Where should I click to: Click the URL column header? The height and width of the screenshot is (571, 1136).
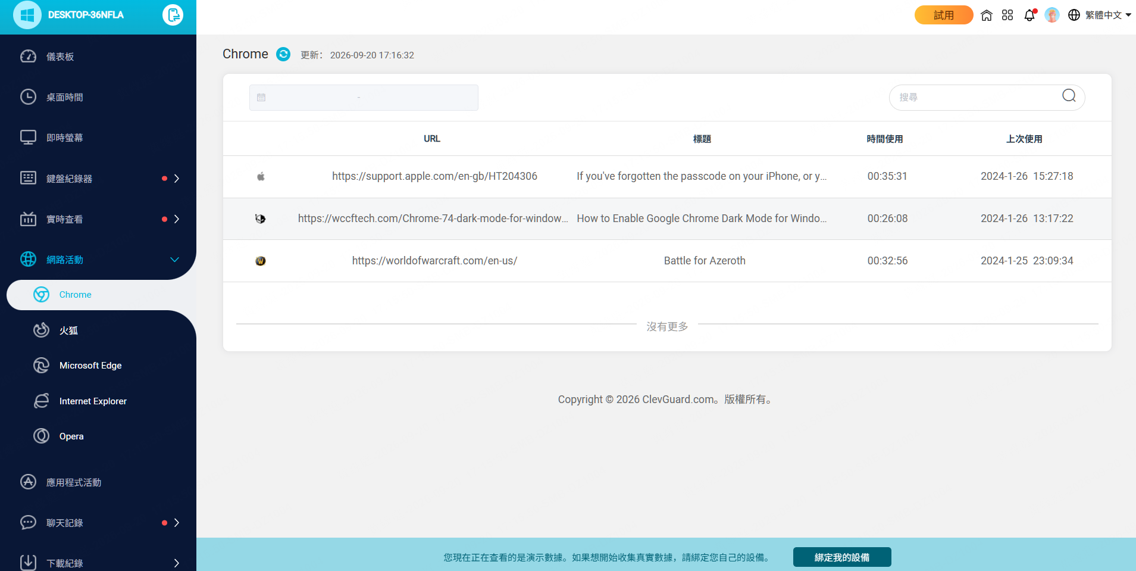[x=432, y=139]
